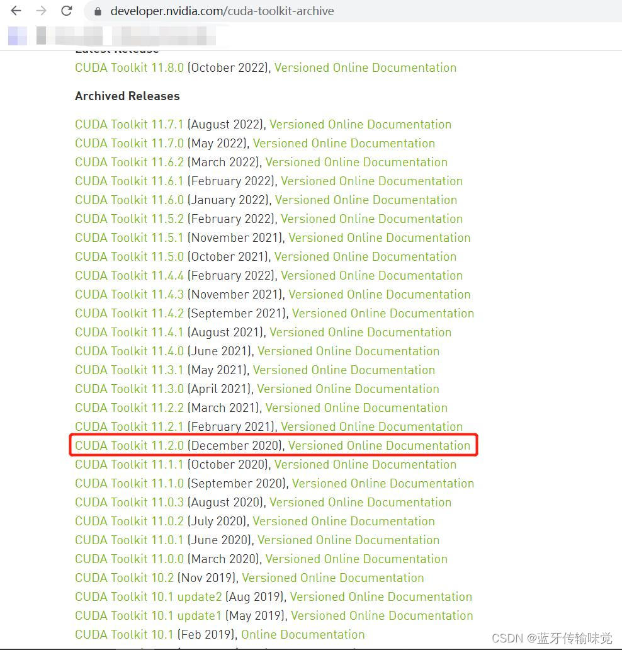Open CUDA Toolkit 11.6.0 link
The image size is (622, 650).
[x=129, y=200]
